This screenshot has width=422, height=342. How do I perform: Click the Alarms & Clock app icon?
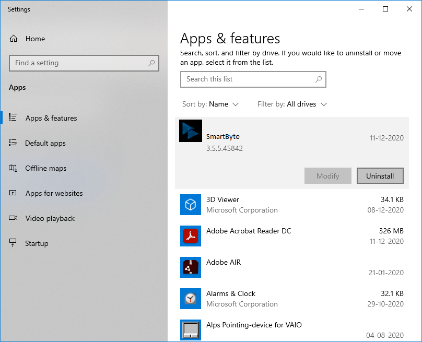[190, 299]
